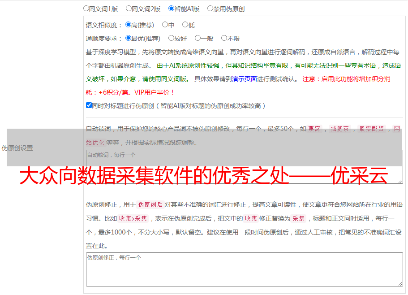Click the 伪原创设置 section label
408x295 pixels.
coord(17,148)
